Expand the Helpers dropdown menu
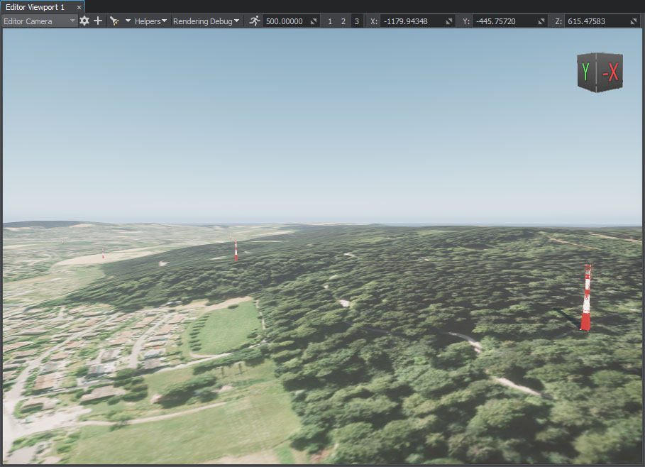Viewport: 645px width, 467px height. [x=150, y=21]
